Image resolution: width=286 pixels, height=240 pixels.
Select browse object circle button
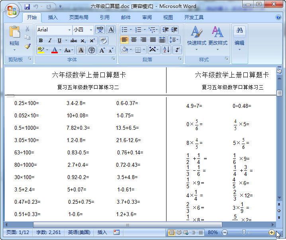point(279,211)
